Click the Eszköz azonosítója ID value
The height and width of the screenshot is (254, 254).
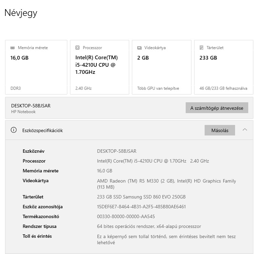tap(141, 207)
